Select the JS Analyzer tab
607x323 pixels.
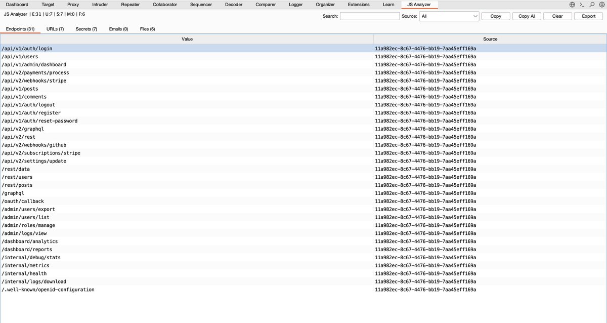pos(419,5)
